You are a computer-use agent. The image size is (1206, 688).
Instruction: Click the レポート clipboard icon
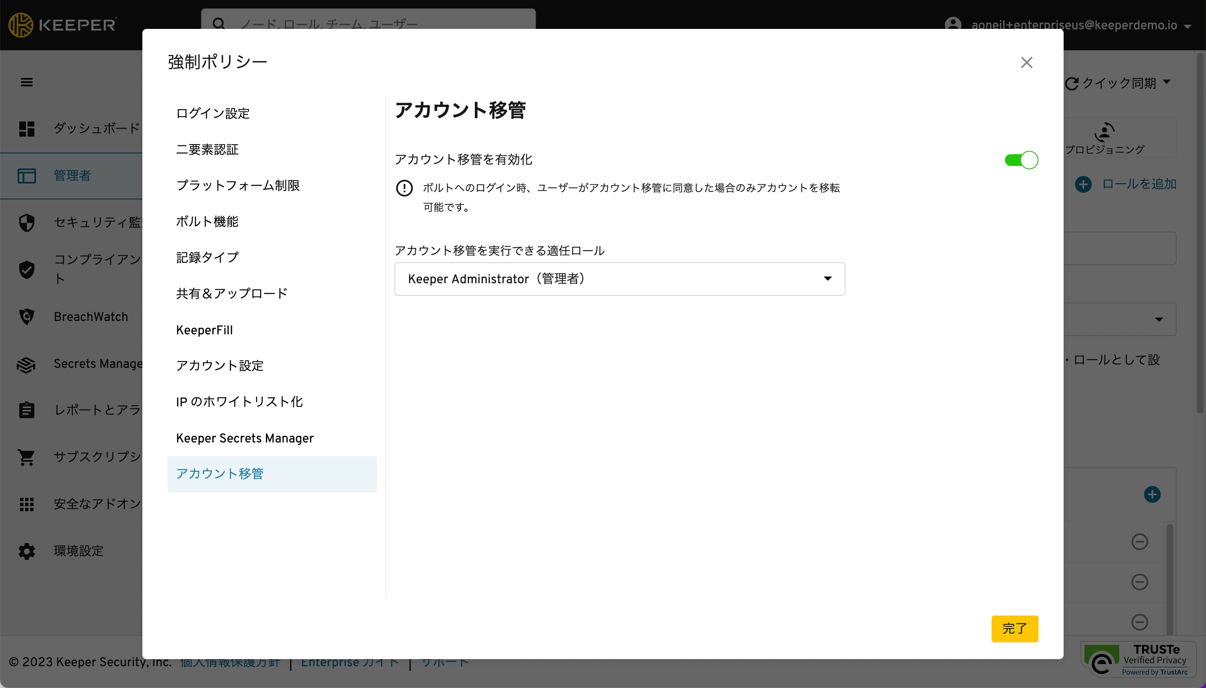pos(27,410)
